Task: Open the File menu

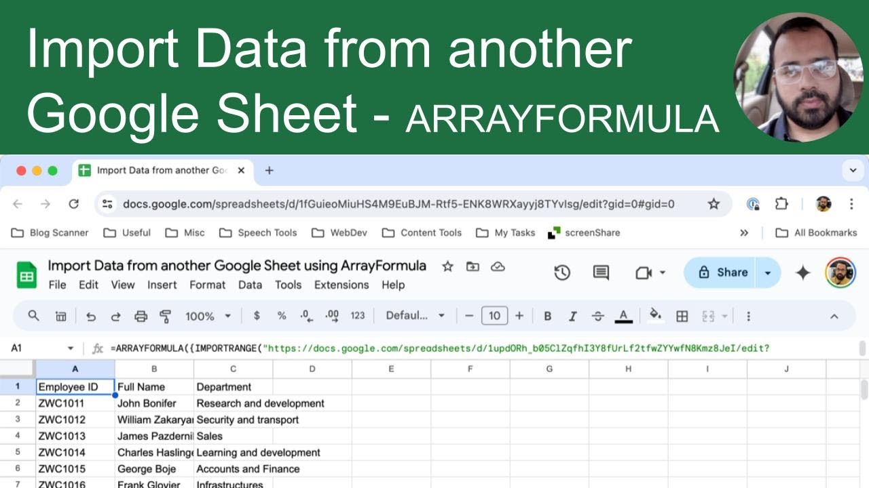Action: click(x=57, y=285)
